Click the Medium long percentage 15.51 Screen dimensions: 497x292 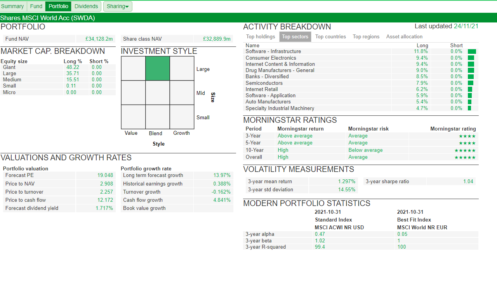(73, 79)
